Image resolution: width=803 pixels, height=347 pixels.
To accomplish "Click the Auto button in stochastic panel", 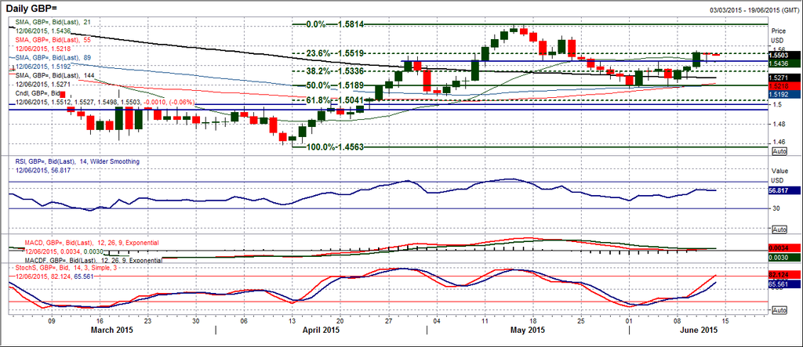I will pyautogui.click(x=779, y=310).
